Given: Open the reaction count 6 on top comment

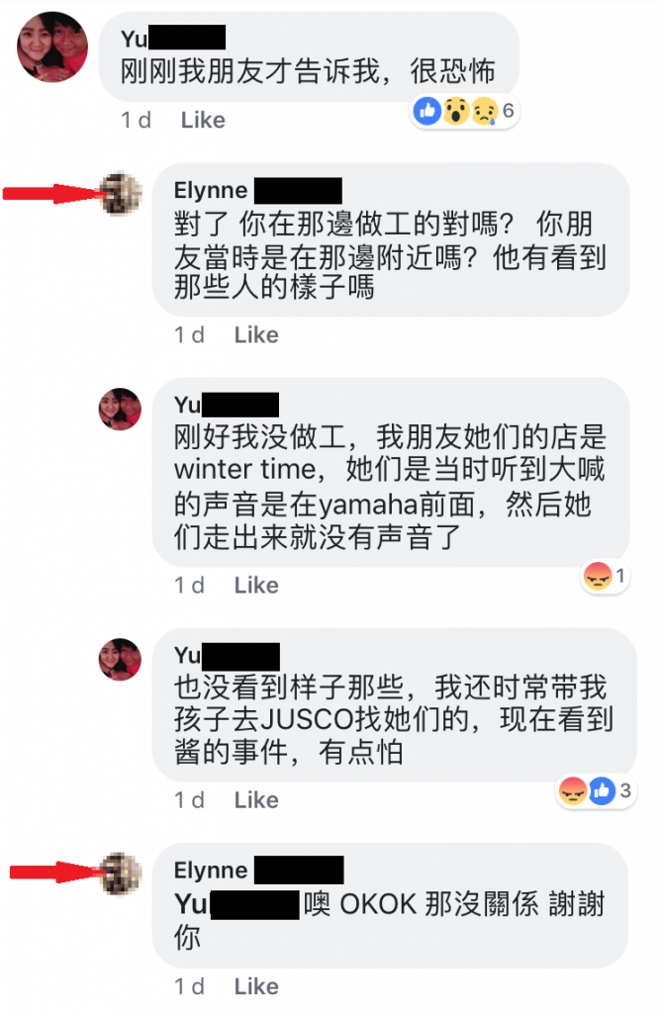Looking at the screenshot, I should 509,111.
